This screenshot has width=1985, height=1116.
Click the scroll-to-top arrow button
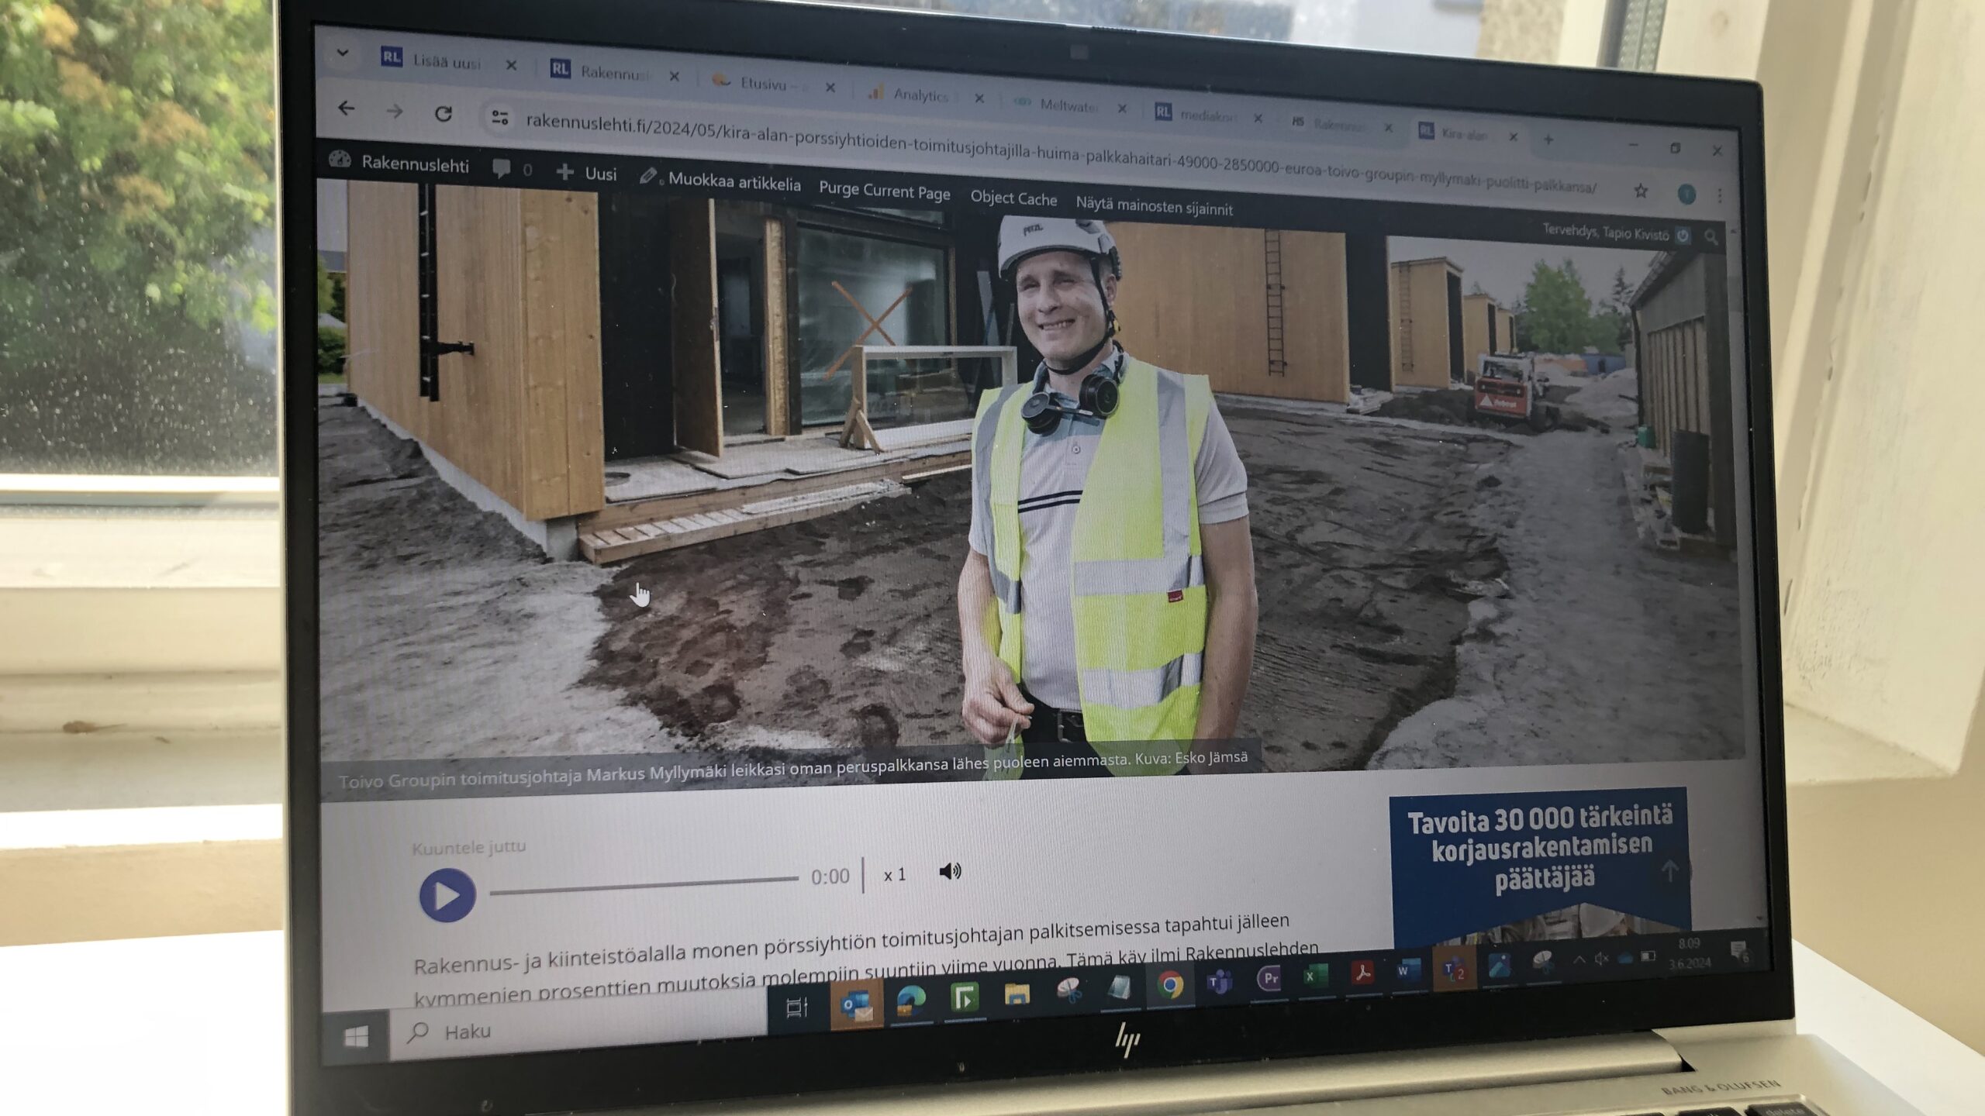point(1670,871)
